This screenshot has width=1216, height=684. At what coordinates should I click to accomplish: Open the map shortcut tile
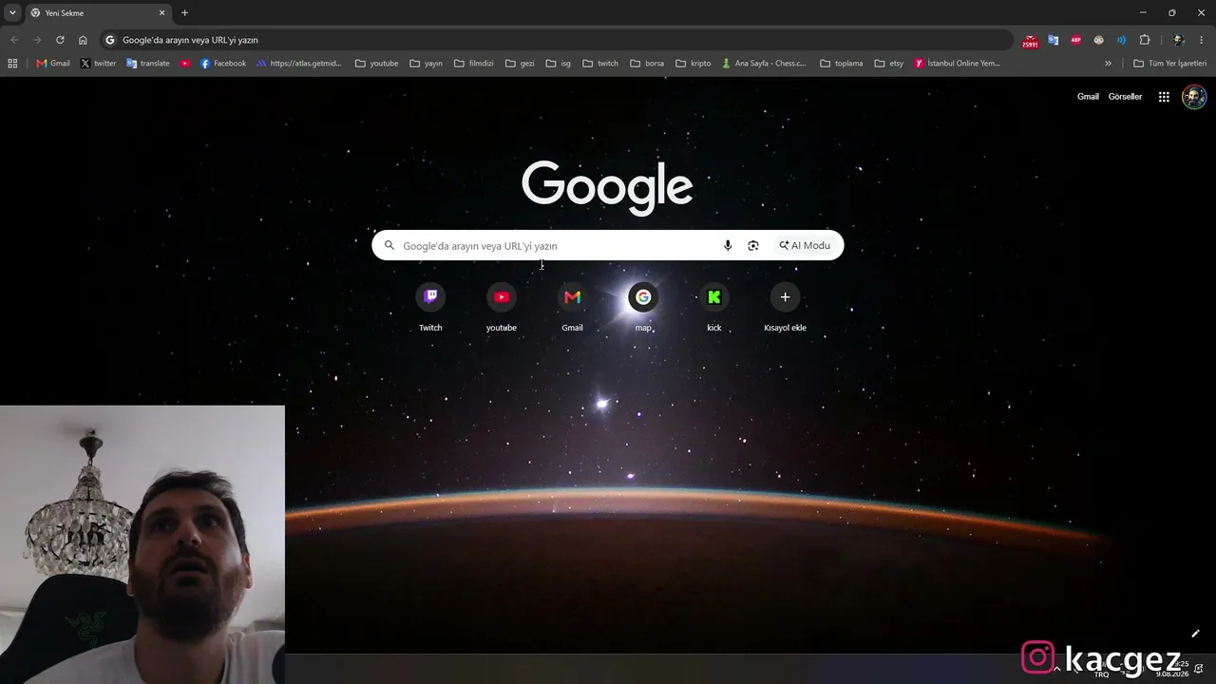point(643,307)
